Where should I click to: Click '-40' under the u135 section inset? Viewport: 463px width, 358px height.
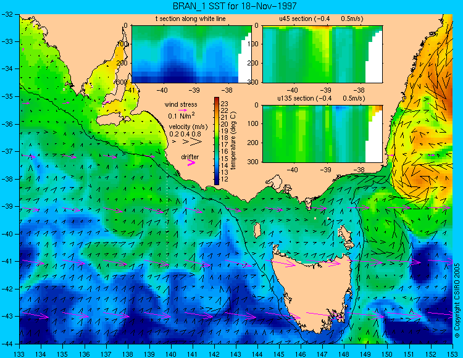click(x=292, y=170)
